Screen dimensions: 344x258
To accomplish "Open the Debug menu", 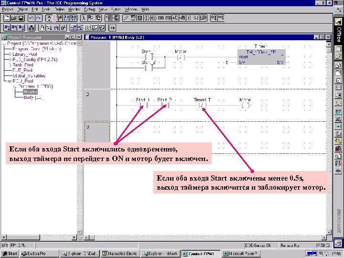I will [89, 10].
